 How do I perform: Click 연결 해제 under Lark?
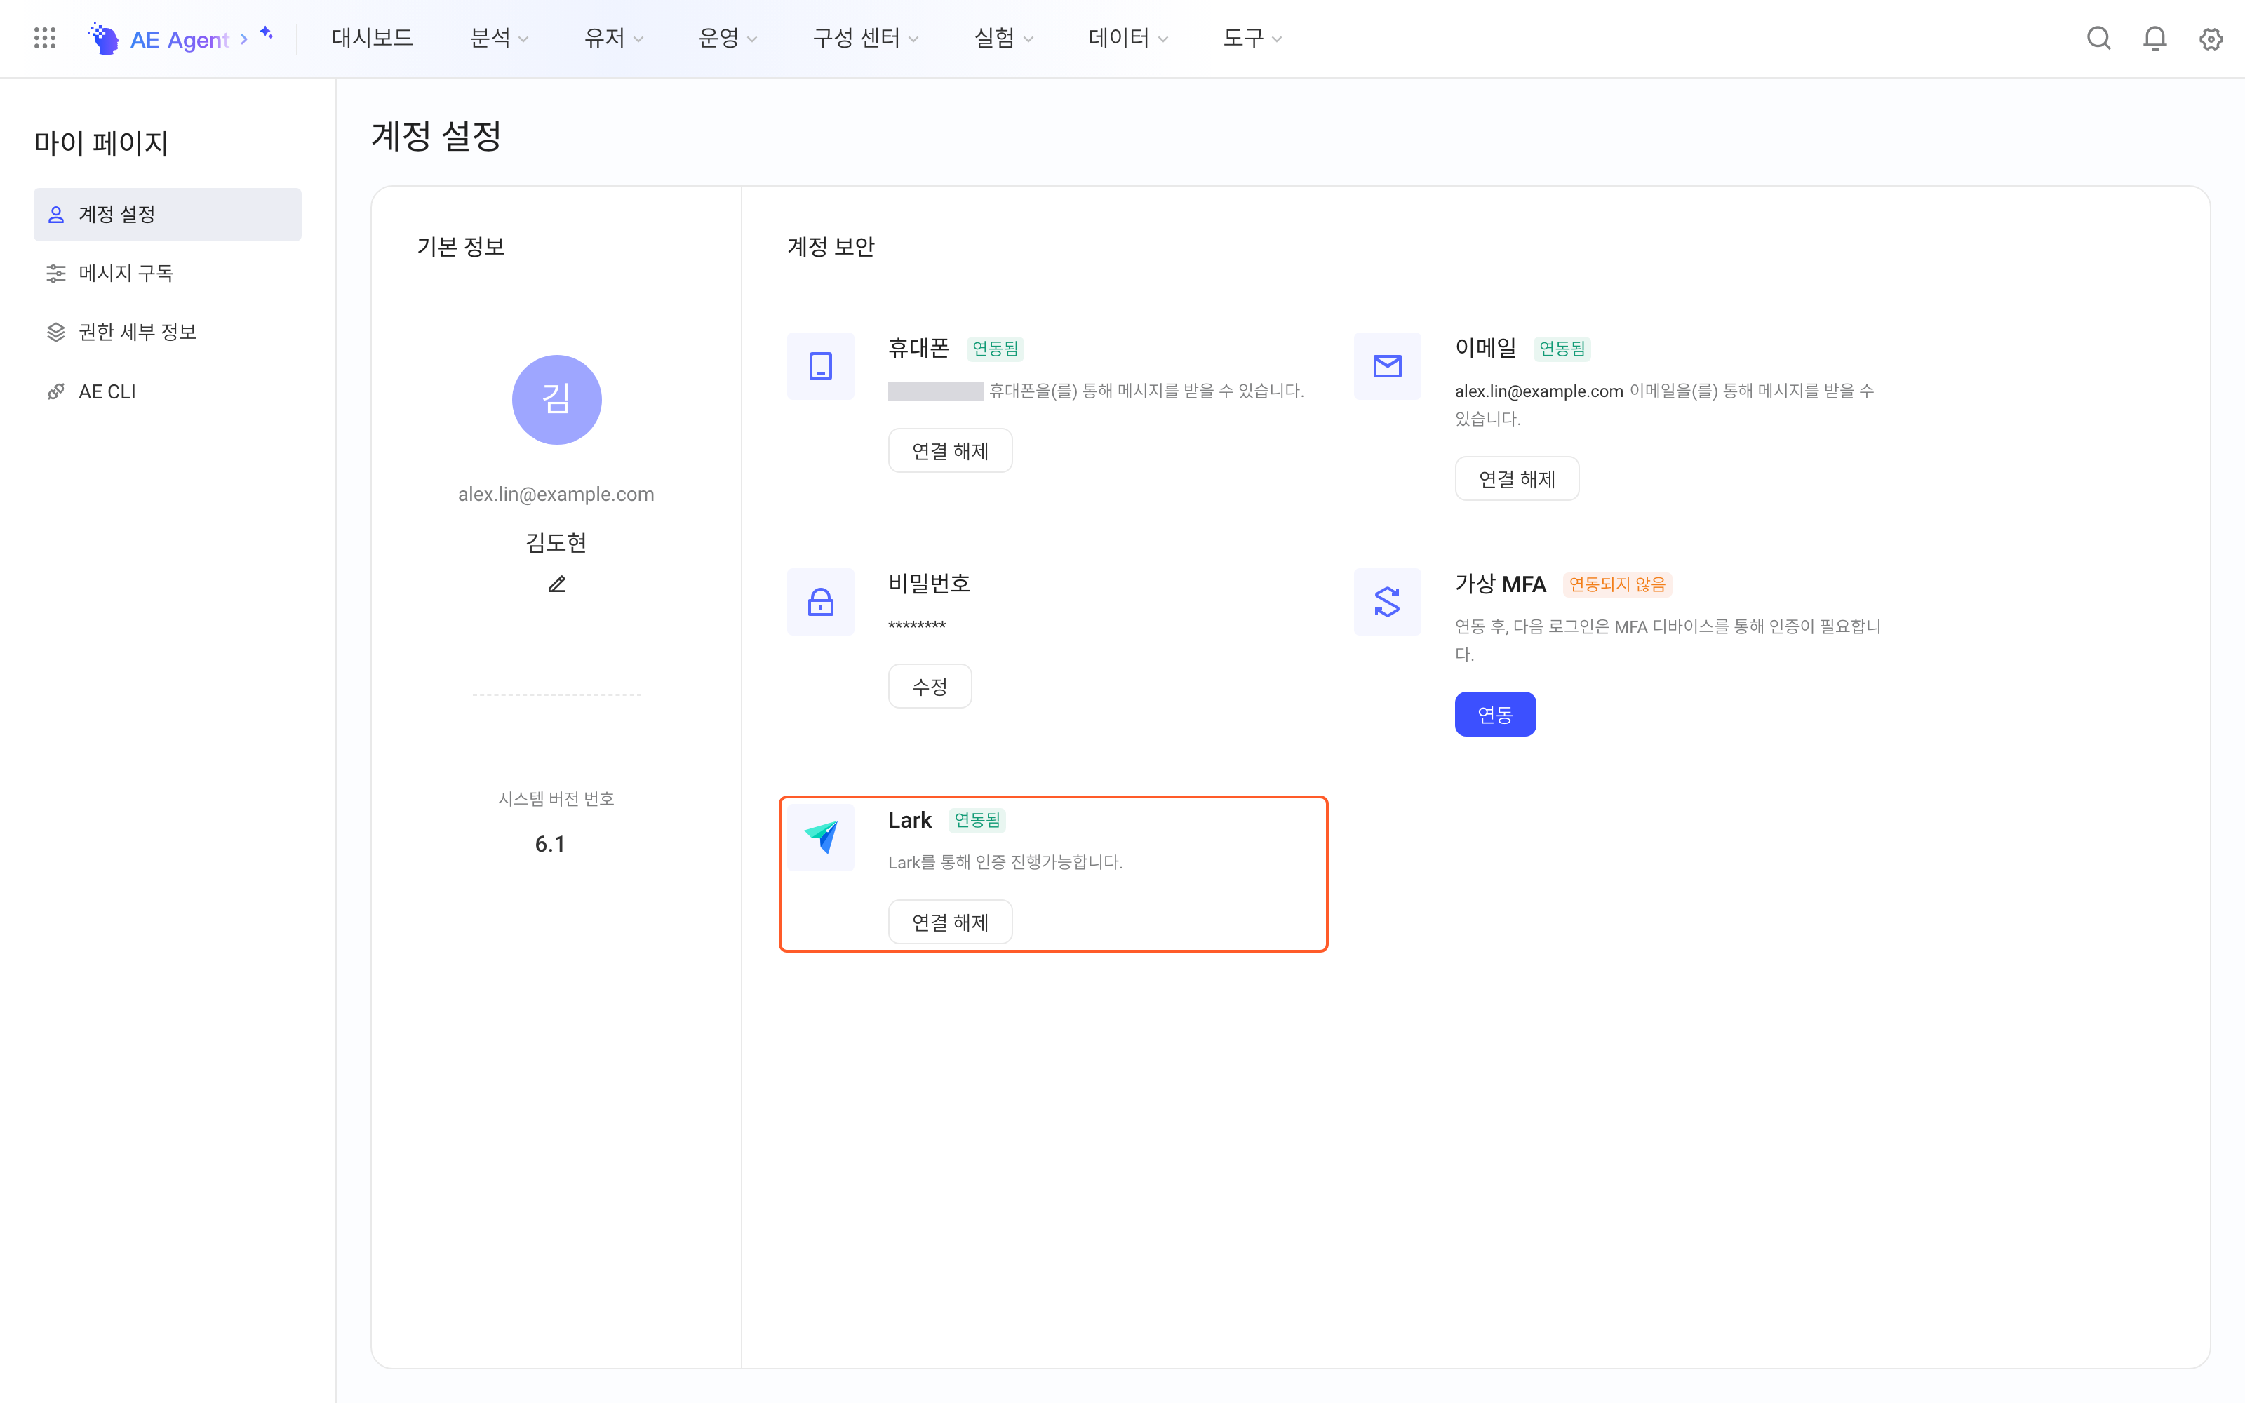950,922
